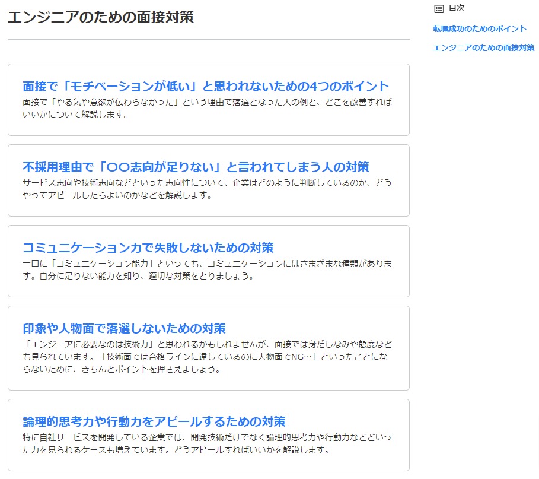Click description starting 「エンジニアに必要なのは技術力」
The height and width of the screenshot is (479, 539).
tap(208, 357)
